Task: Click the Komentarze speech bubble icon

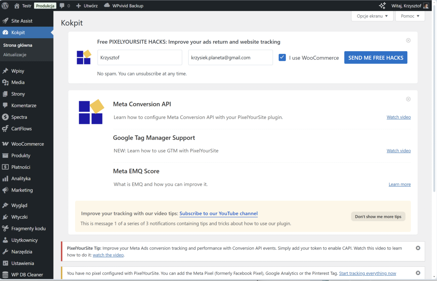Action: click(x=5, y=105)
